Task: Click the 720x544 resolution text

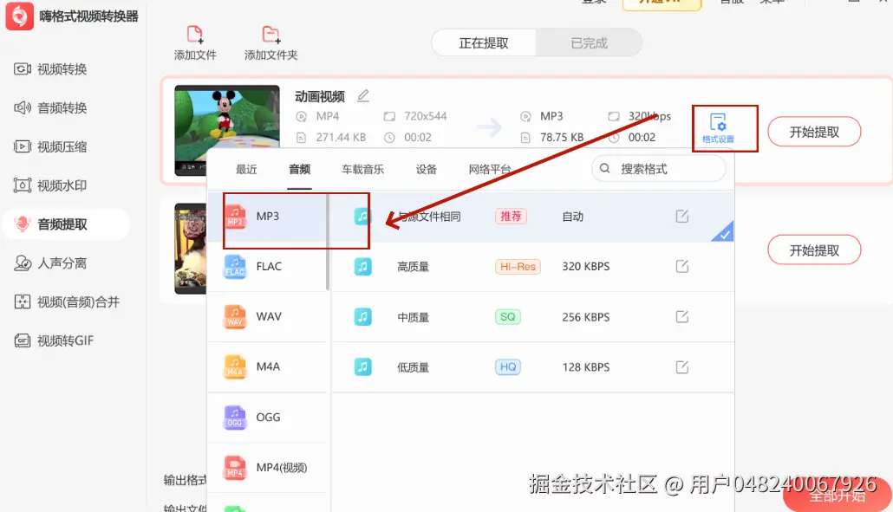Action: coord(426,116)
